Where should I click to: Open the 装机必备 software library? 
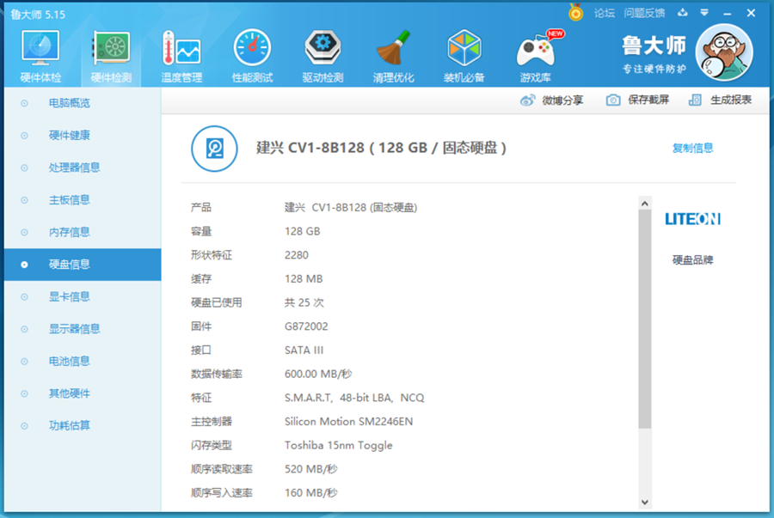pyautogui.click(x=464, y=54)
